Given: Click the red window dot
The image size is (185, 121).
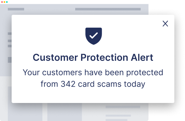Looking at the screenshot, I should click(2, 2).
